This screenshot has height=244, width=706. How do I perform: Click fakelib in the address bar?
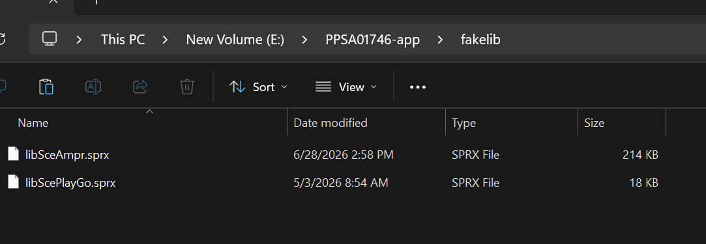[x=480, y=40]
